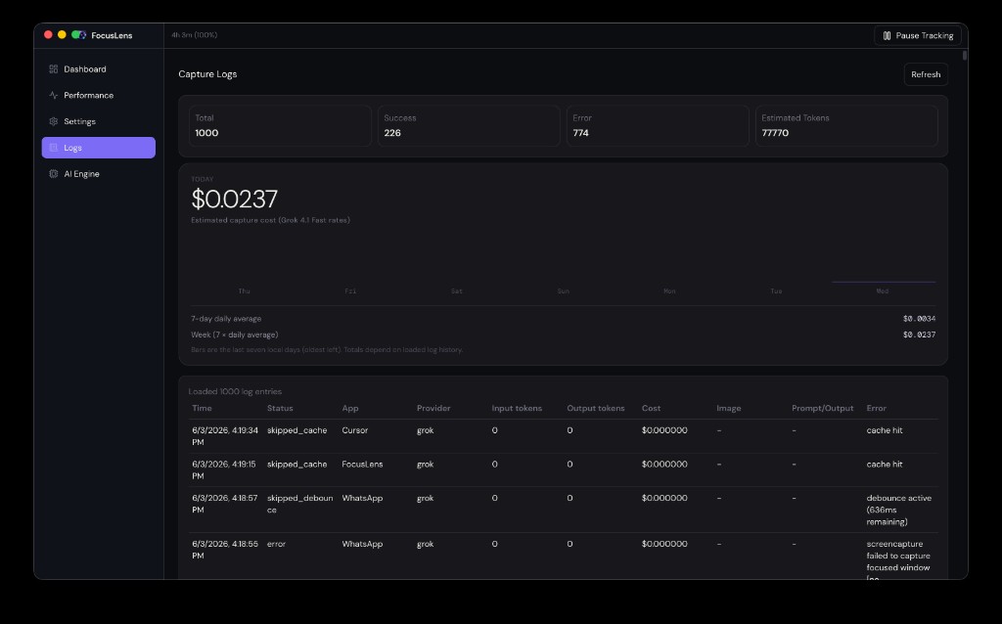Click the Output tokens column header
1002x624 pixels.
click(x=596, y=408)
